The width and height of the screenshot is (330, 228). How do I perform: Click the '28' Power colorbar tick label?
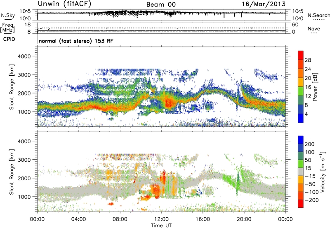pos(308,60)
